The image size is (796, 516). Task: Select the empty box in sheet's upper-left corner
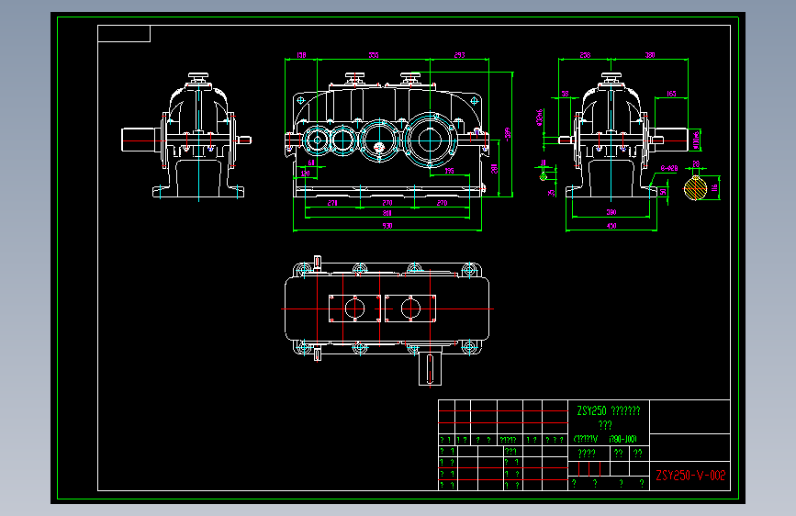click(x=124, y=34)
